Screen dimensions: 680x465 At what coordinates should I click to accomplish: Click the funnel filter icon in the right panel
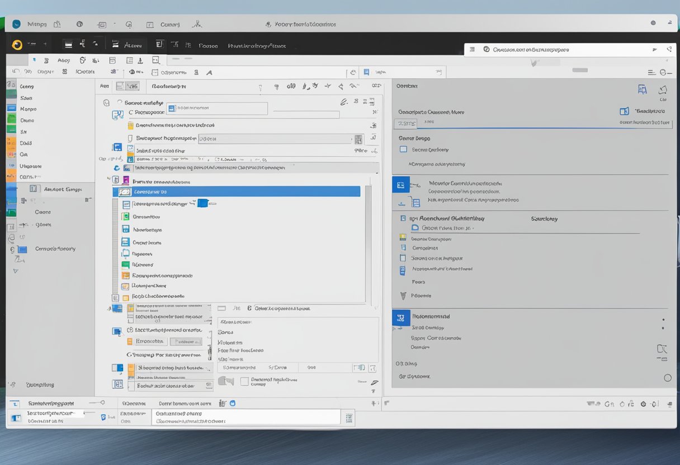[x=403, y=296]
